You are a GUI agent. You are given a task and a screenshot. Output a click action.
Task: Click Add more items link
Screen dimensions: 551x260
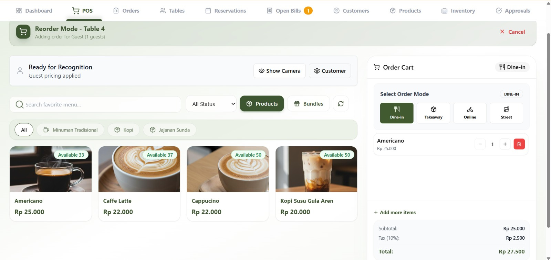pyautogui.click(x=395, y=213)
